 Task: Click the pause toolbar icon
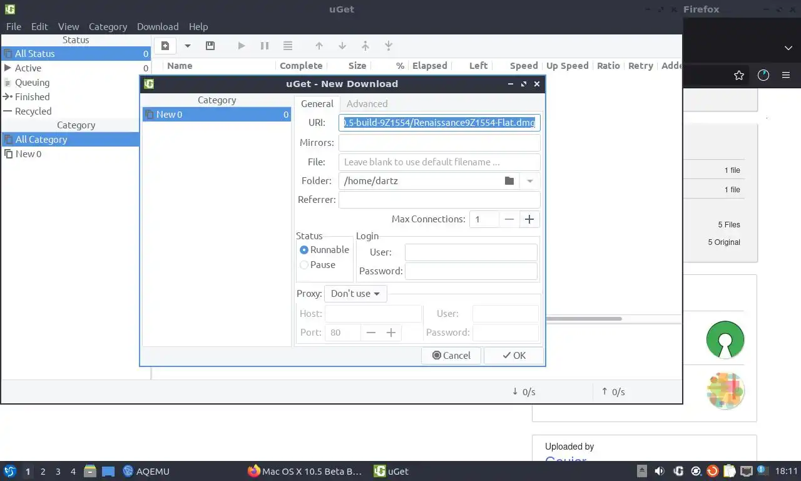pyautogui.click(x=265, y=46)
